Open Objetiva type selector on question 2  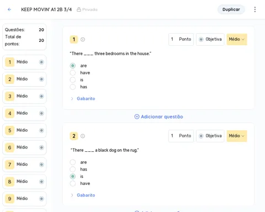coord(210,136)
